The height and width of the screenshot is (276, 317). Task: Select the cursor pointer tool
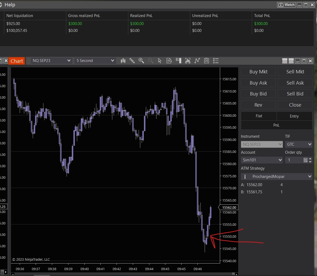pyautogui.click(x=160, y=61)
